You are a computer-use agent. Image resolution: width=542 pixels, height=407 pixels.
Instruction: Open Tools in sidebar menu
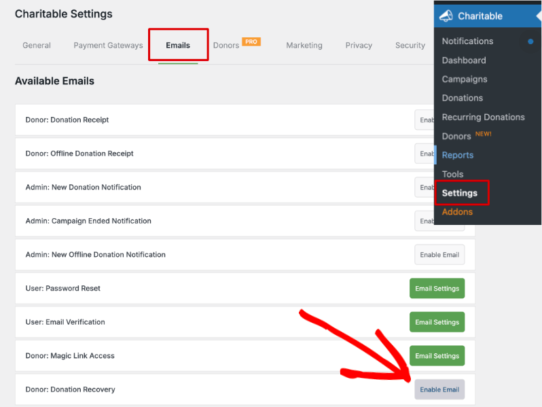point(452,174)
